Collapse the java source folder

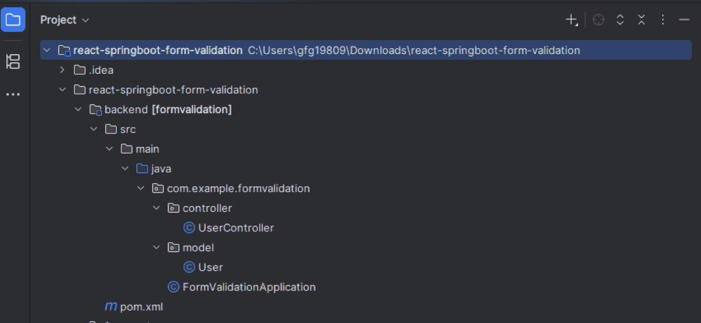tap(125, 168)
